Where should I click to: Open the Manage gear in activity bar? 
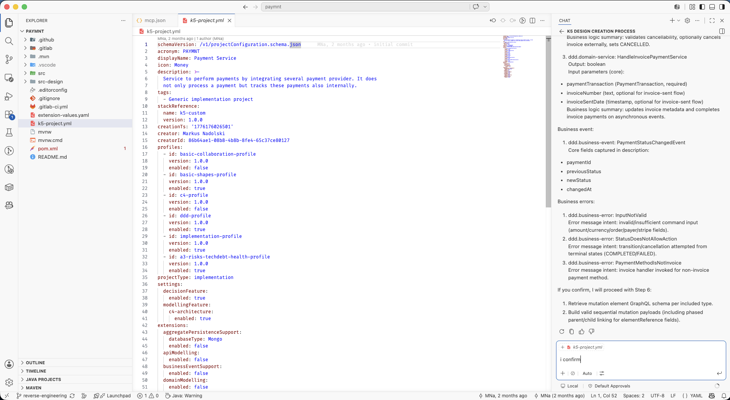9,382
